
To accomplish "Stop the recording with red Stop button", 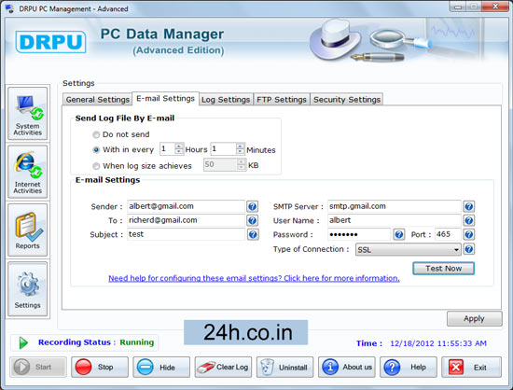I will [100, 367].
